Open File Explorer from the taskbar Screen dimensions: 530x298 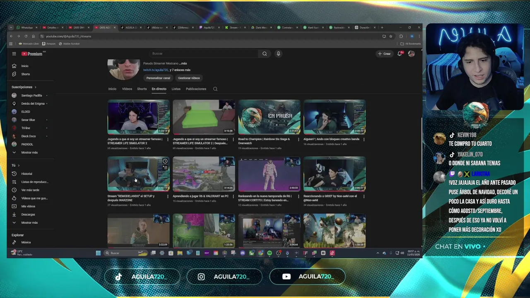pyautogui.click(x=180, y=253)
